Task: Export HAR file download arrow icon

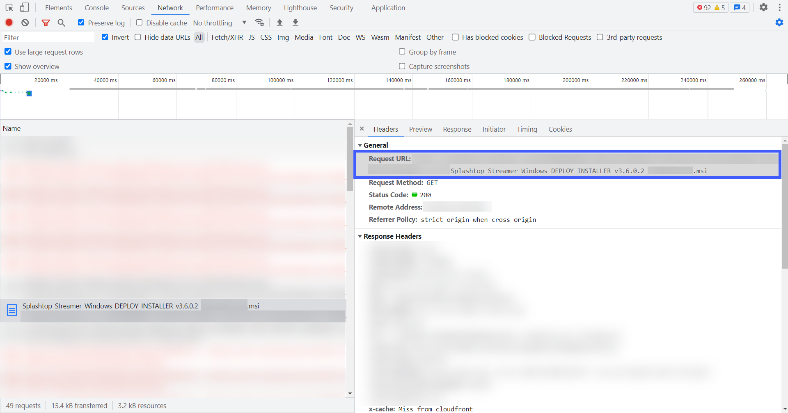Action: coord(295,23)
